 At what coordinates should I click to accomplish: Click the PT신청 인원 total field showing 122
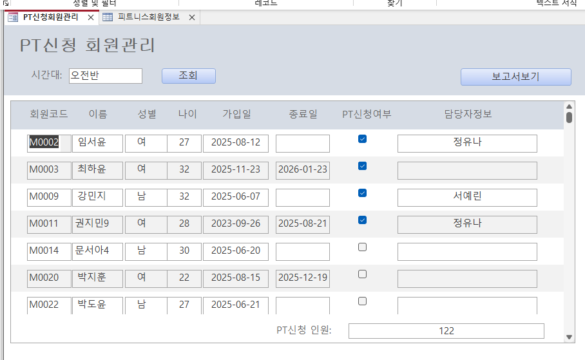coord(446,331)
